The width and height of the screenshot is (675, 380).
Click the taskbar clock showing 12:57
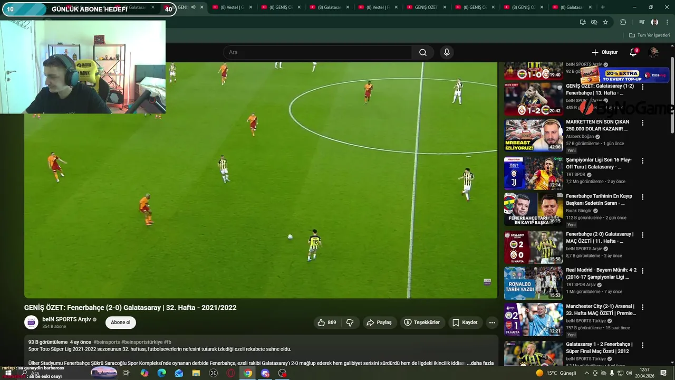[644, 373]
